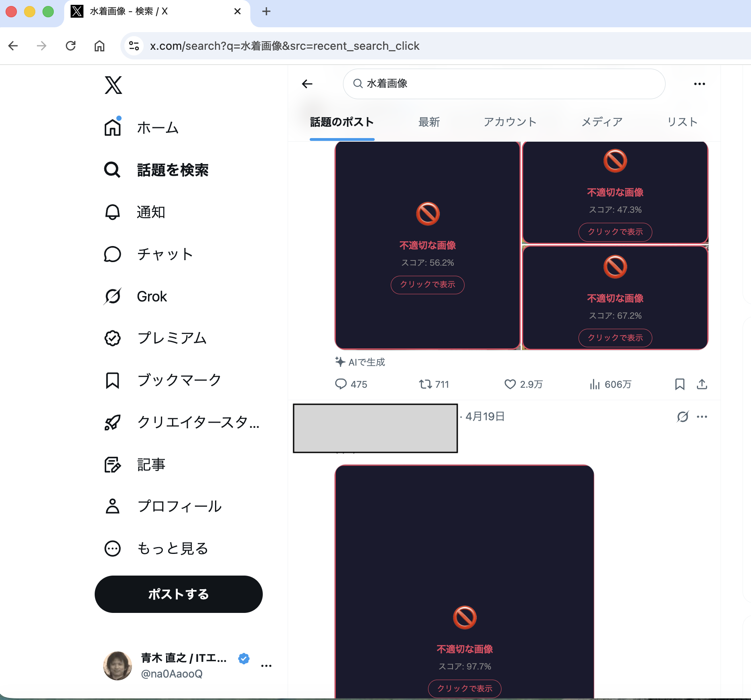Click the @na0AaooQ account handle
The image size is (751, 700).
(x=172, y=674)
